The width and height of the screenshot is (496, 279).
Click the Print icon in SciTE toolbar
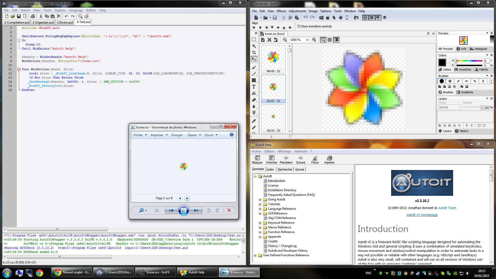33,16
